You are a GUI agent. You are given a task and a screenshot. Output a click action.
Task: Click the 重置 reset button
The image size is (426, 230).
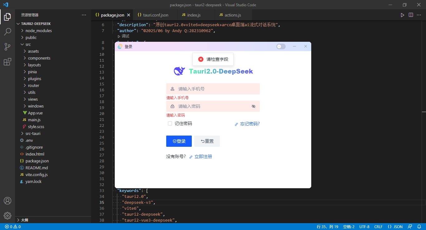point(207,141)
